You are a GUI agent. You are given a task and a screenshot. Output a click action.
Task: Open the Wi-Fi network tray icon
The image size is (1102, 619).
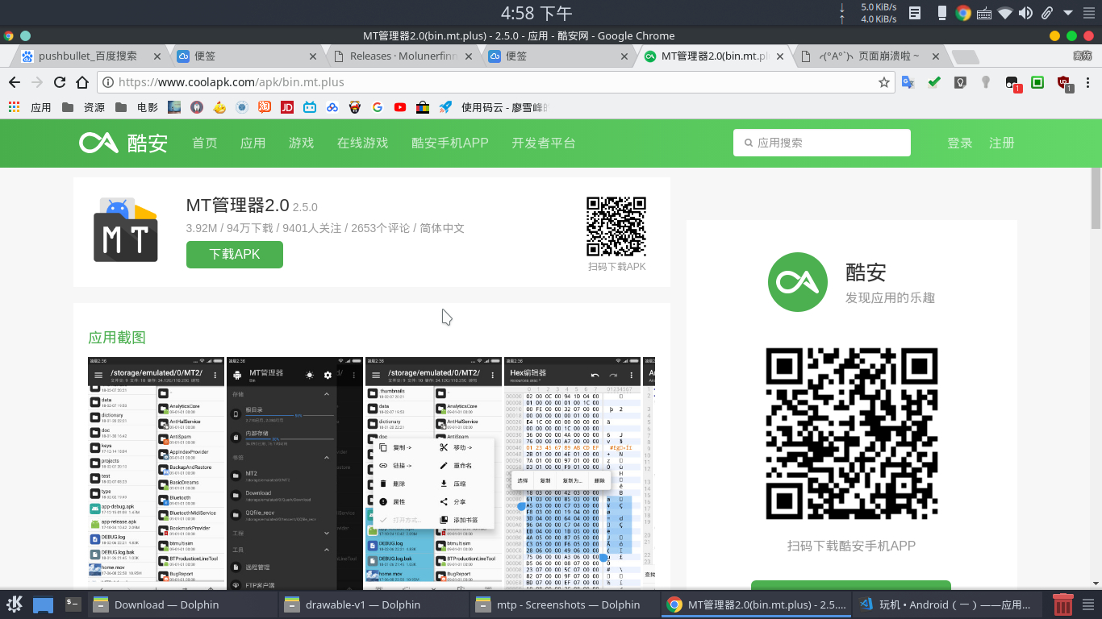click(1004, 13)
